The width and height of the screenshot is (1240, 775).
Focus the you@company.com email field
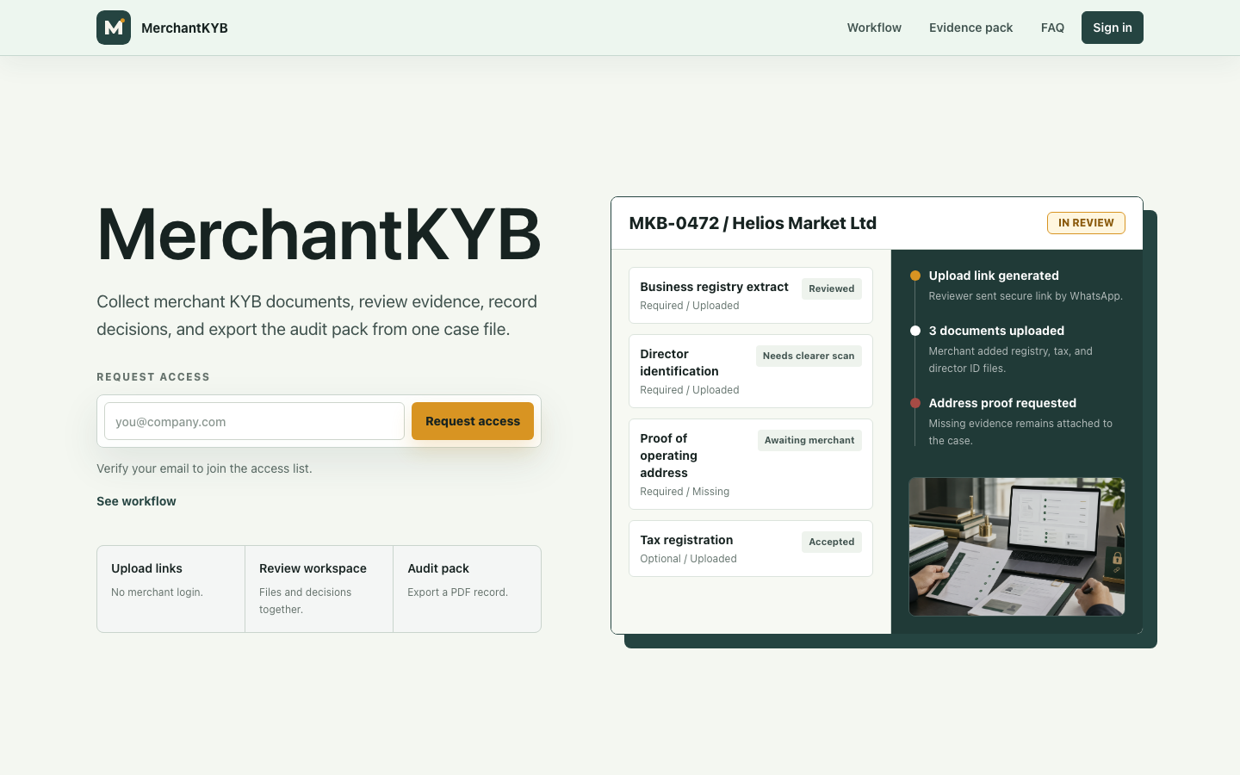coord(254,421)
